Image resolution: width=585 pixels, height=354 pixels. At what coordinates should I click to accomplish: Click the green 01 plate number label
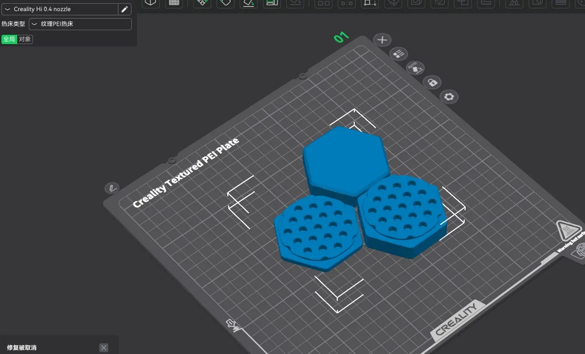point(341,38)
